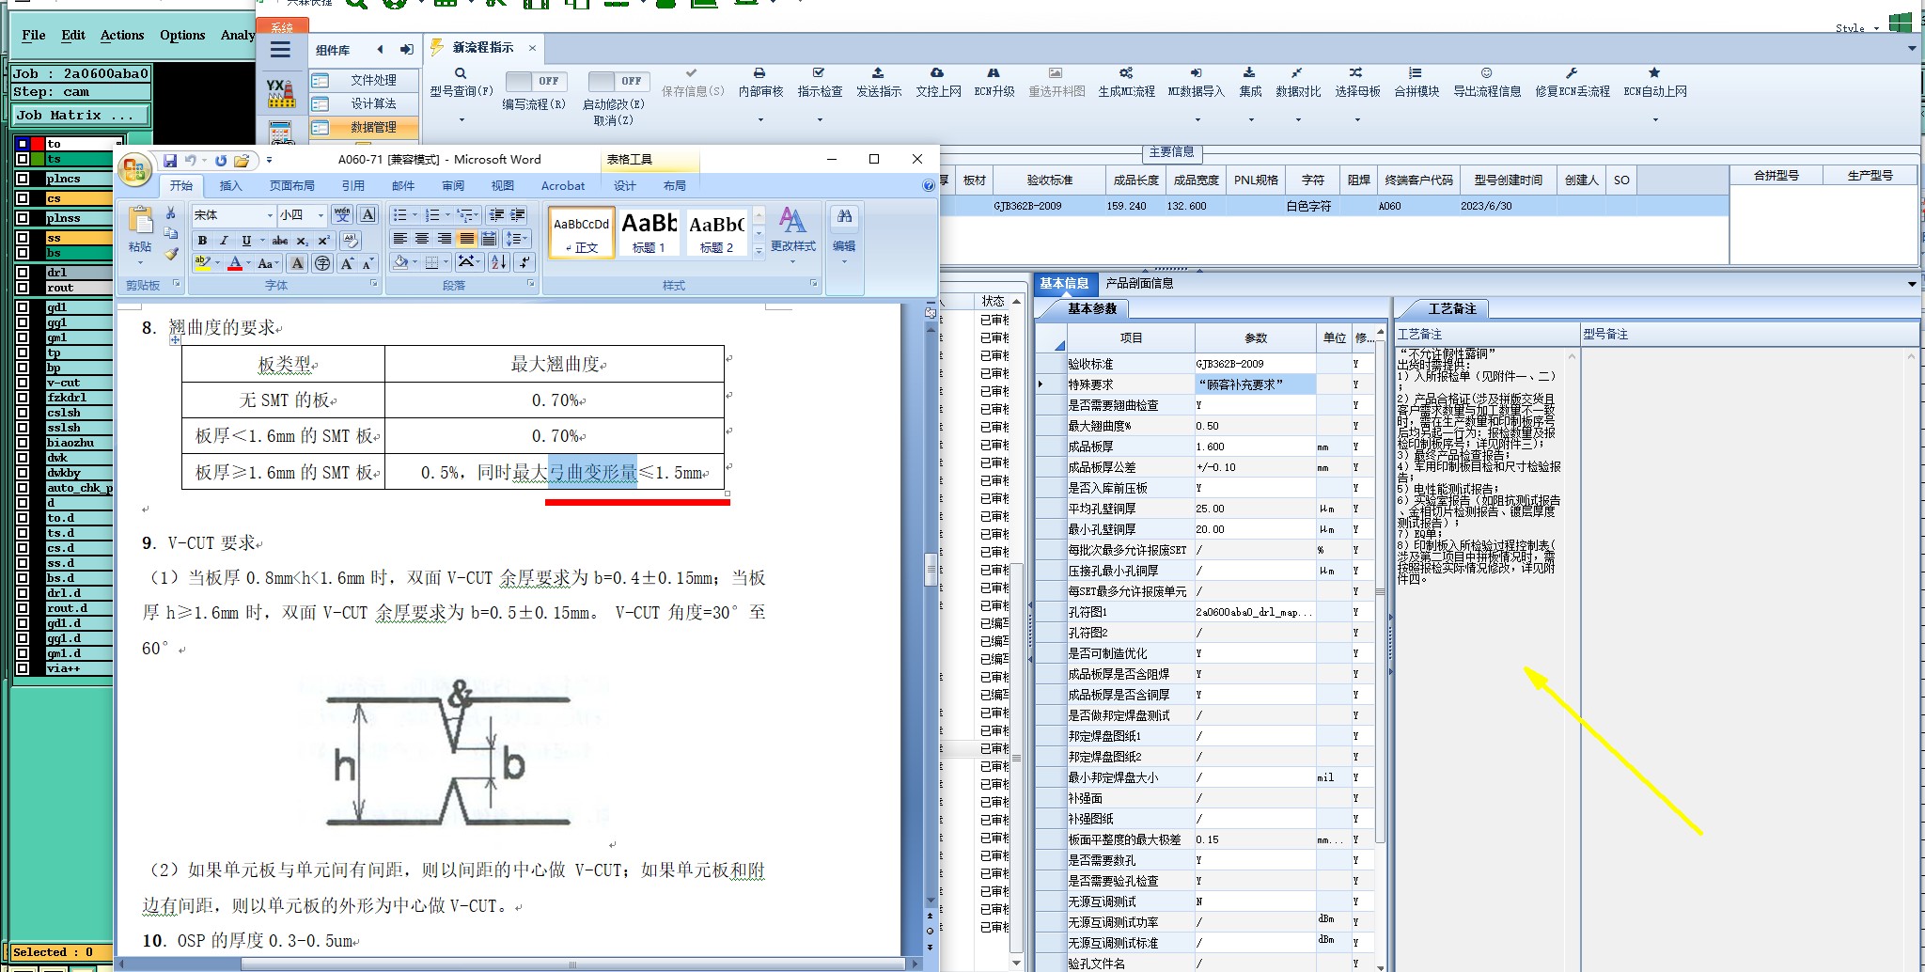
Task: Clear formatting with the eraser icon
Action: coord(350,241)
